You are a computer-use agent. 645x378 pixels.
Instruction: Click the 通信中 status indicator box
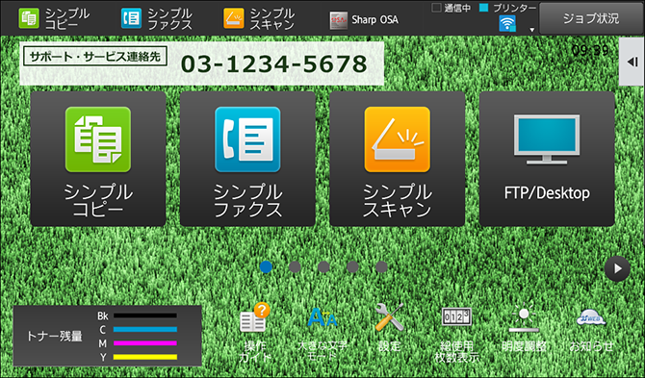tap(436, 8)
